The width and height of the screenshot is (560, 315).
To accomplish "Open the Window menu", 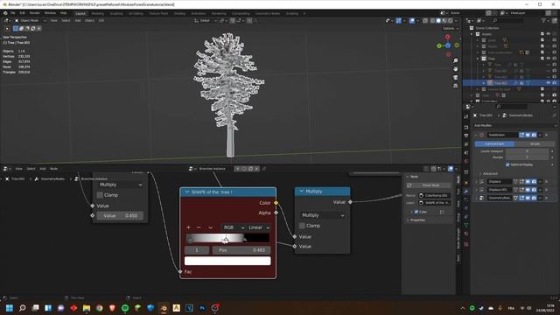I will click(x=50, y=13).
